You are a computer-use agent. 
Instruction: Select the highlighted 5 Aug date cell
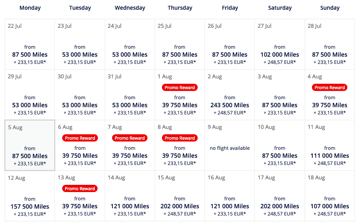click(x=30, y=145)
